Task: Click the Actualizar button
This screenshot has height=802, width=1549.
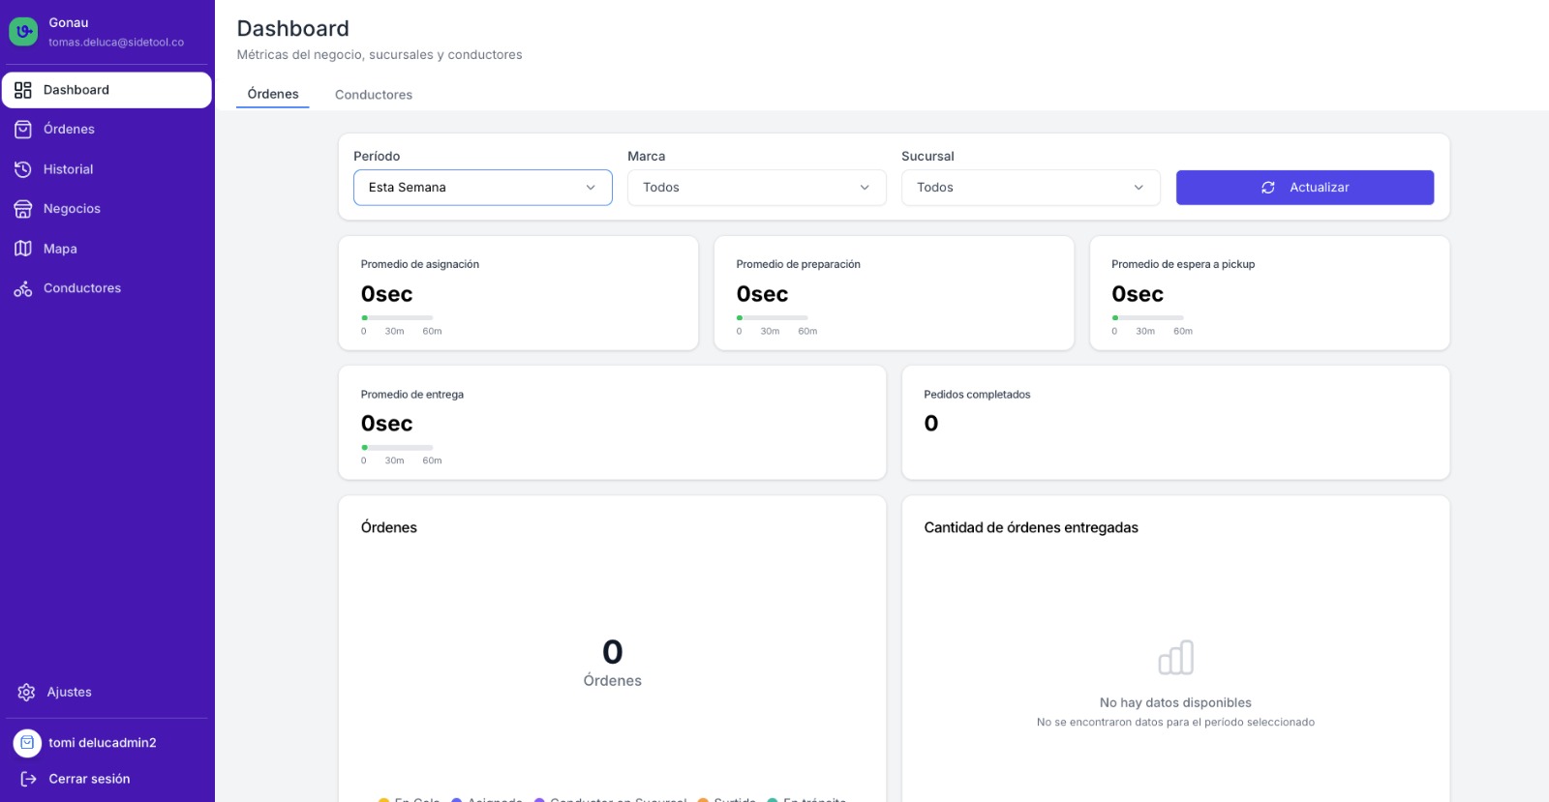Action: [x=1305, y=188]
